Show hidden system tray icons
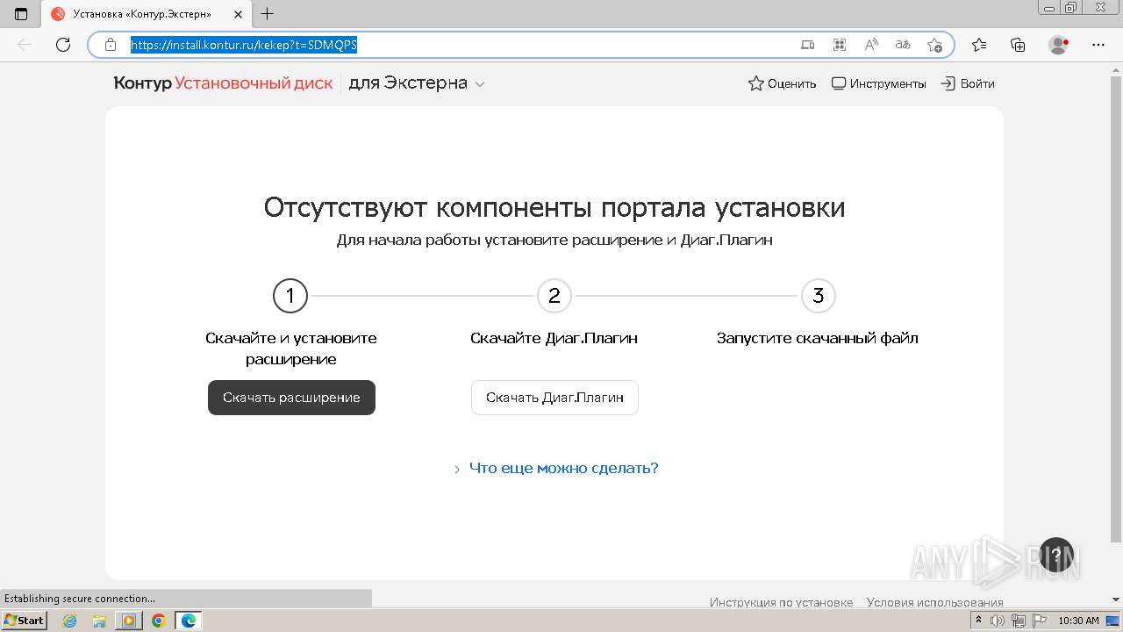 (978, 621)
